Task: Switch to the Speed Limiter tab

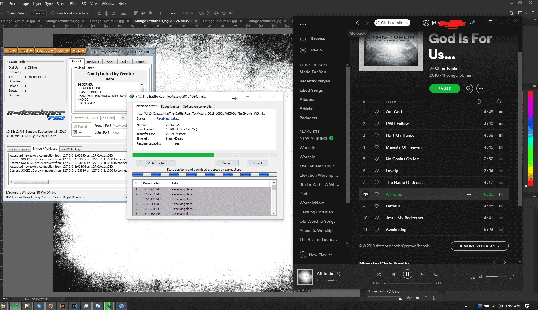Action: click(170, 107)
